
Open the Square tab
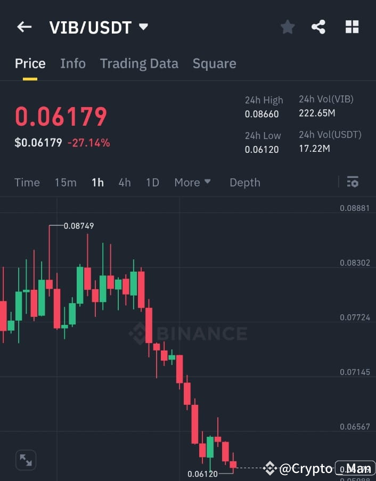(214, 63)
